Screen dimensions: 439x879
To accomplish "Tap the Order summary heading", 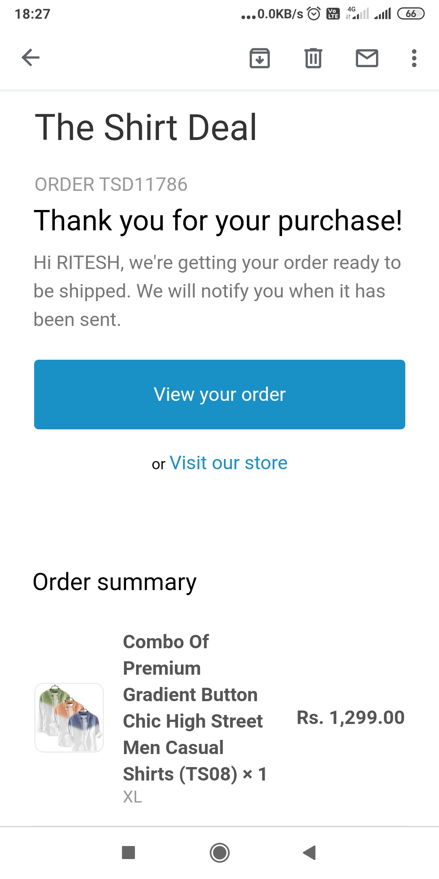I will pyautogui.click(x=115, y=582).
